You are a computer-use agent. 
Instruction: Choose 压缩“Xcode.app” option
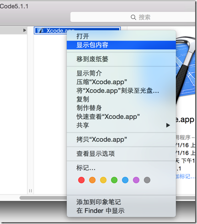[x=121, y=82]
